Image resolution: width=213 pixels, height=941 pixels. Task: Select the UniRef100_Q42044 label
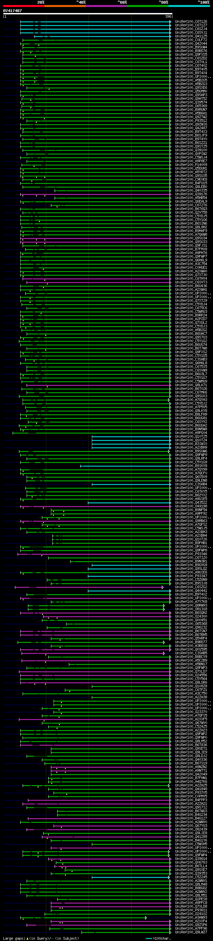coord(191,43)
